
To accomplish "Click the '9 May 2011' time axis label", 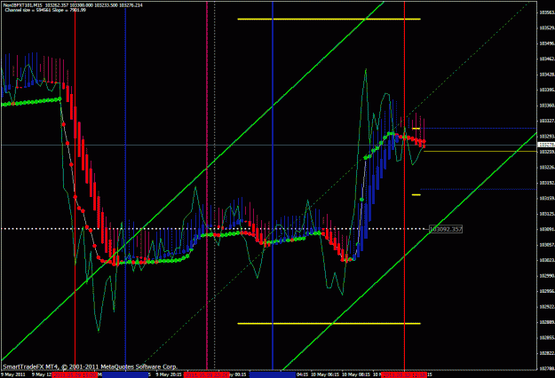I will [x=13, y=374].
